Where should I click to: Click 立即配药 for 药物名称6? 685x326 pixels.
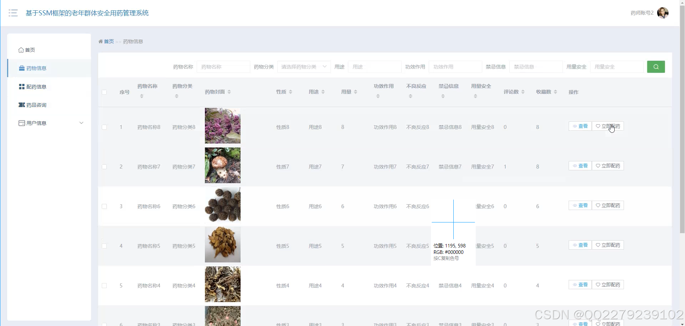tap(608, 205)
